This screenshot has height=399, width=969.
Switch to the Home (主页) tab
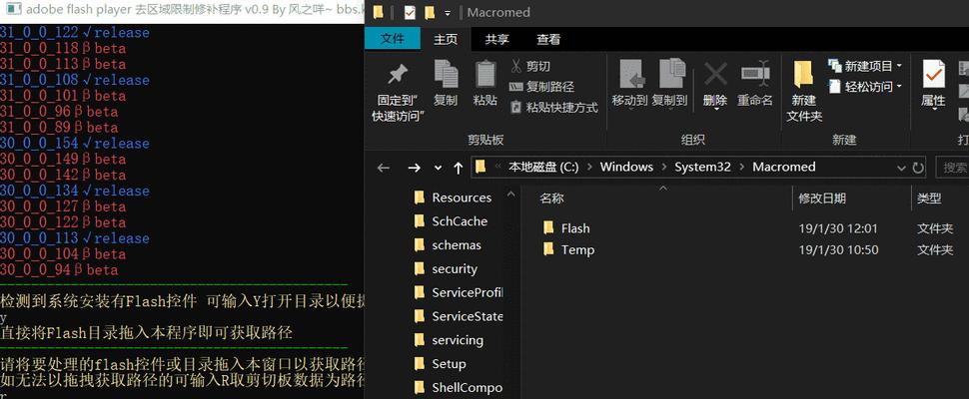point(446,40)
